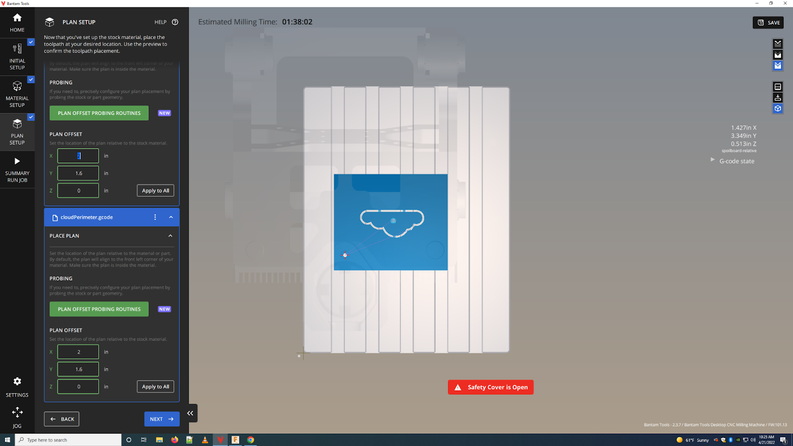This screenshot has height=446, width=793.
Task: Click the network tray icon
Action: (745, 440)
